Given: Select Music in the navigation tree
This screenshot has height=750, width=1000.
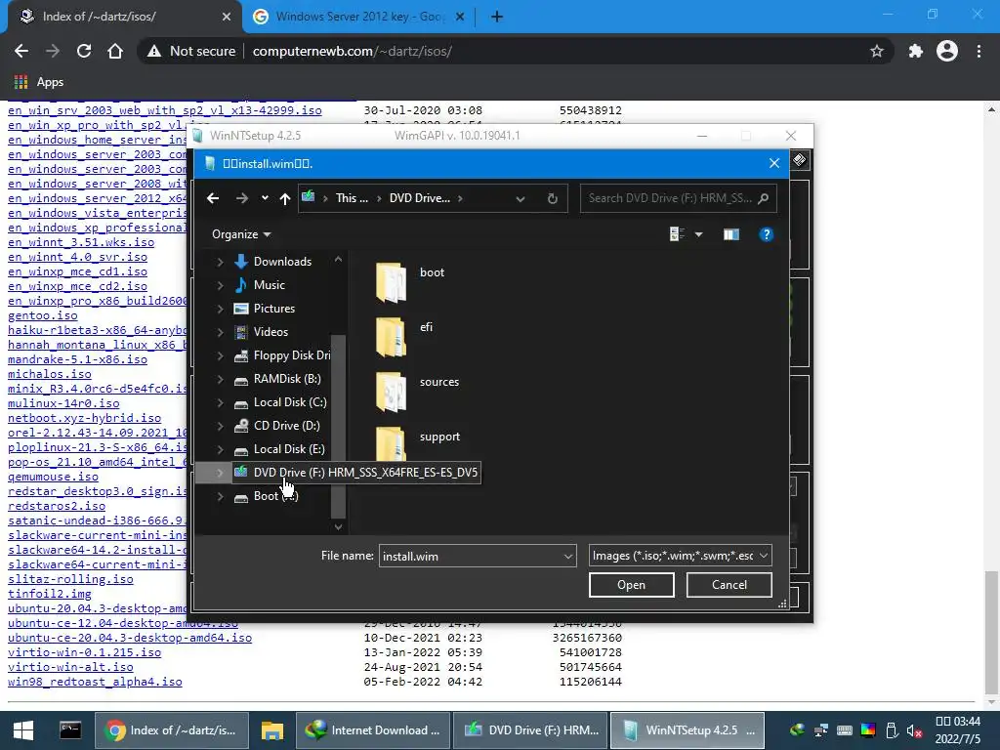Looking at the screenshot, I should pyautogui.click(x=269, y=285).
